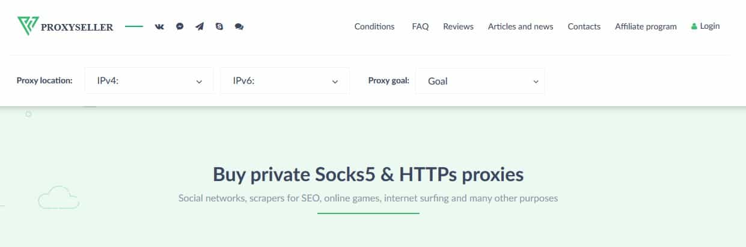Open the live chat bubbles icon
Image resolution: width=746 pixels, height=247 pixels.
pos(239,26)
